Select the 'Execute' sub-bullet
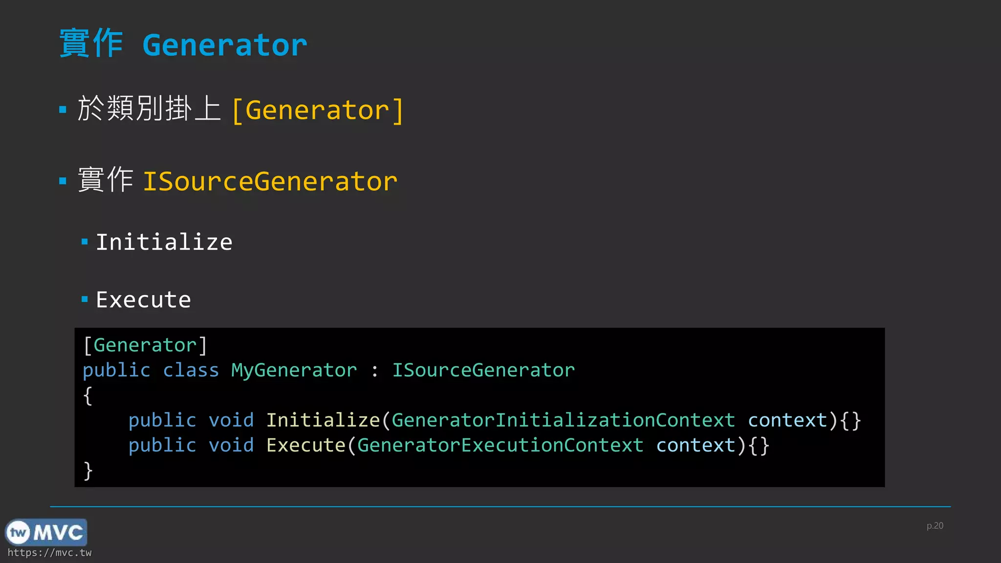This screenshot has width=1001, height=563. [x=143, y=300]
